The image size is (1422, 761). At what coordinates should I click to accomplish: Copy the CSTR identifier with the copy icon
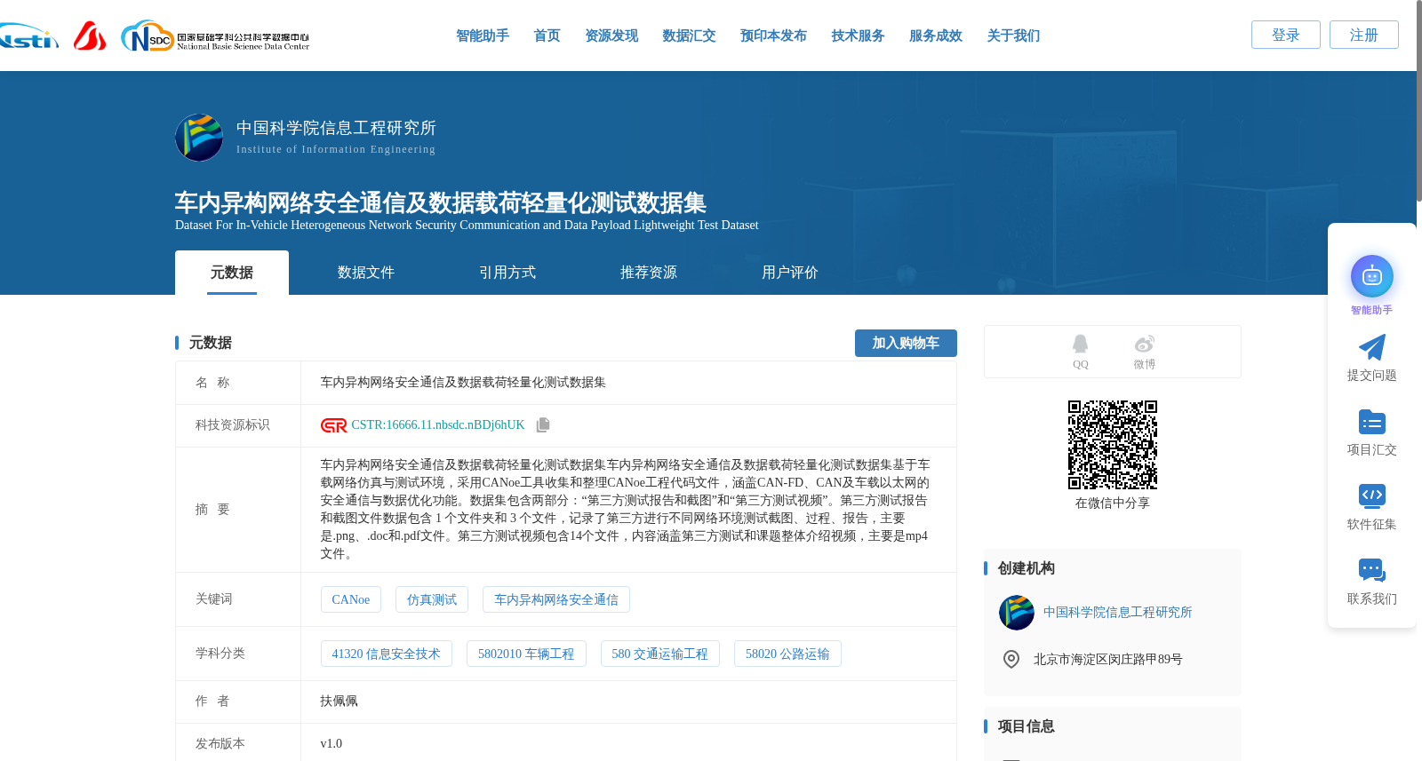(x=543, y=424)
